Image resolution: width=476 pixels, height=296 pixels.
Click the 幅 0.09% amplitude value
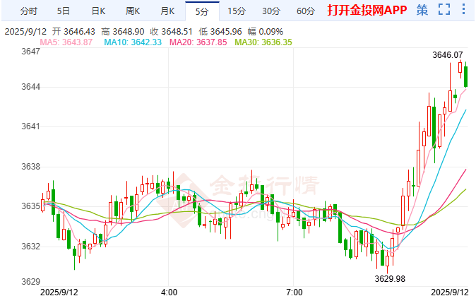click(266, 32)
